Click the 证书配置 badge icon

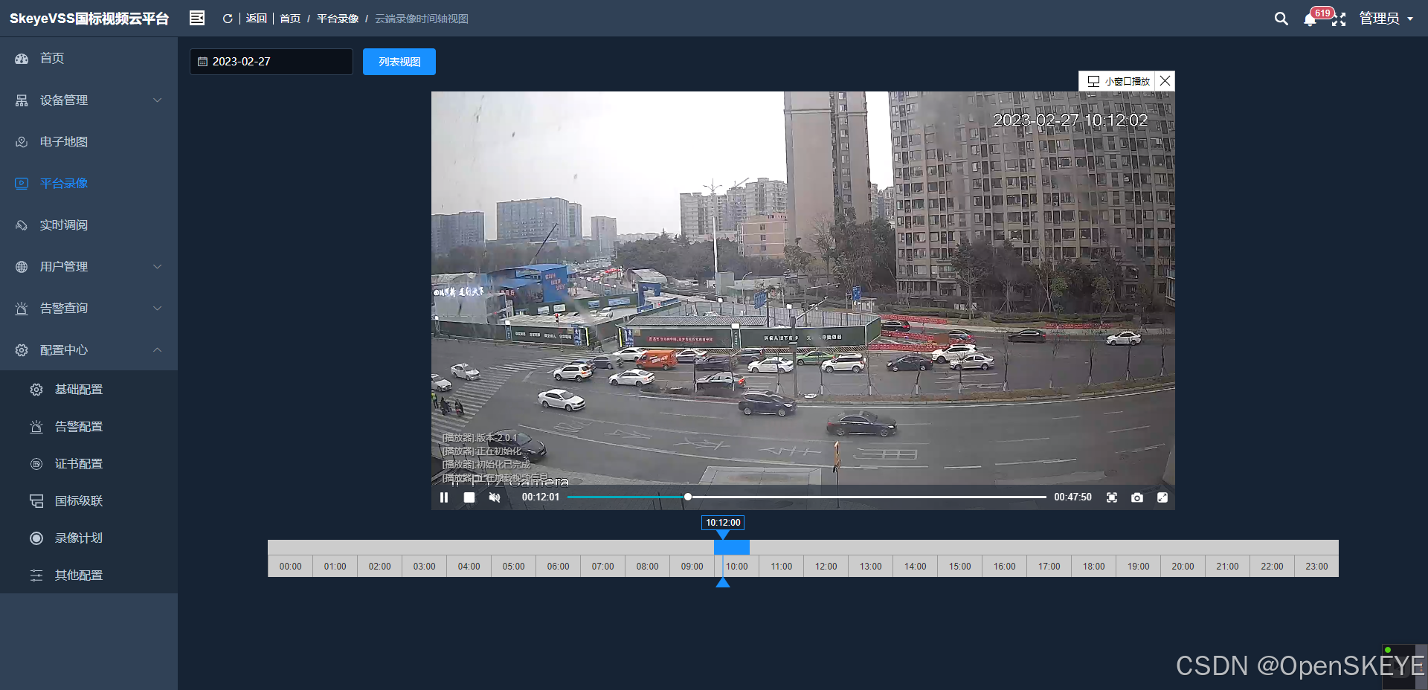[x=36, y=463]
